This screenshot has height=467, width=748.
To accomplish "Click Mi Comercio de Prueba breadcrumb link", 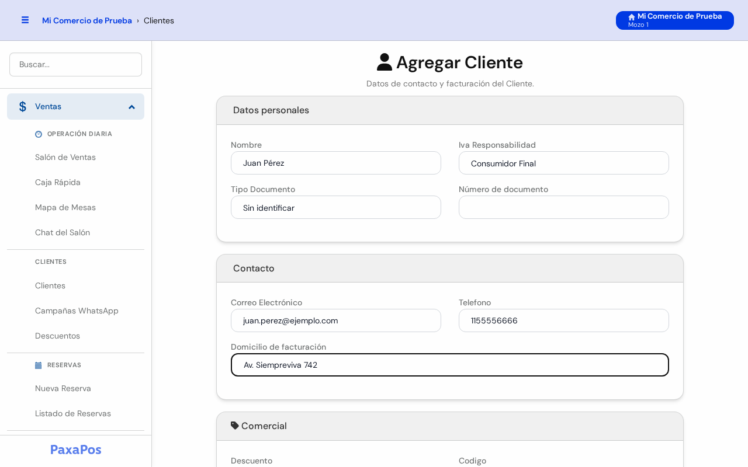I will [x=87, y=20].
